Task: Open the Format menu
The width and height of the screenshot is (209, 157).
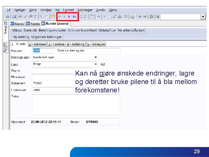Action: click(69, 10)
